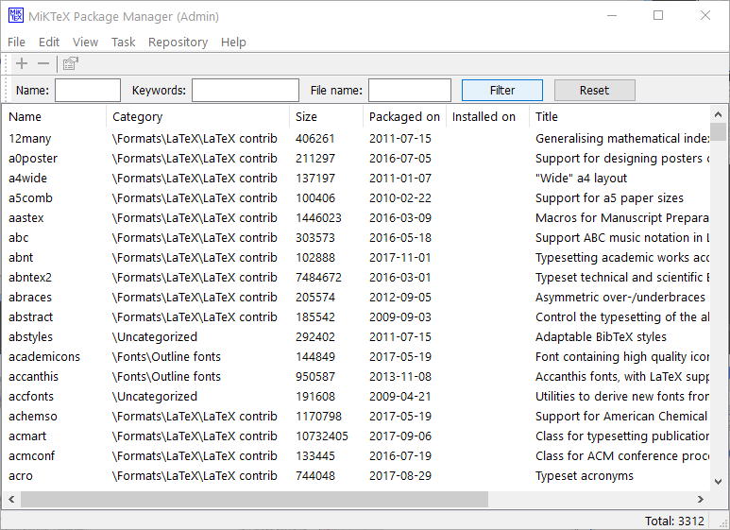Screen dimensions: 730x530
Task: Open the Help menu
Action: 233,42
